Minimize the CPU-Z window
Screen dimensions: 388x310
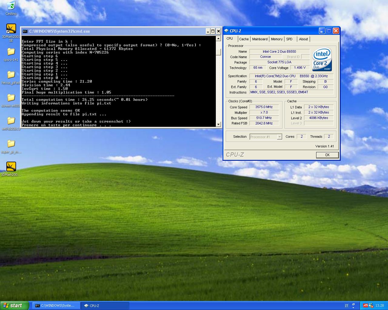(x=322, y=31)
